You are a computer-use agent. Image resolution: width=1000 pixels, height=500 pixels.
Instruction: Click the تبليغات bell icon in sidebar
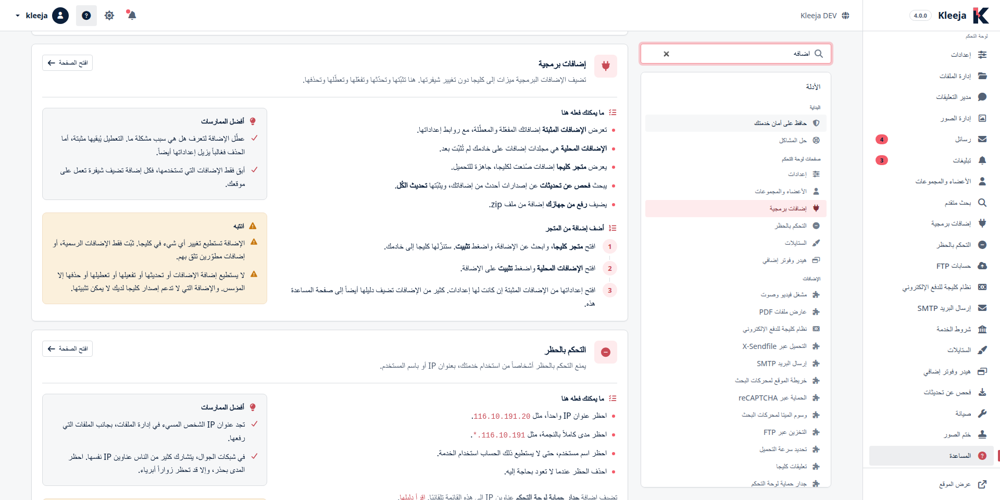click(x=982, y=160)
